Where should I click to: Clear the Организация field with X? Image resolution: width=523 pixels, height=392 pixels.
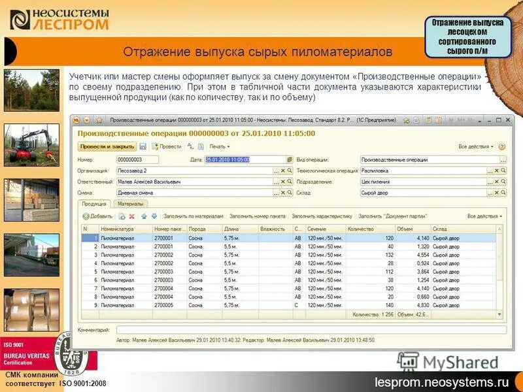[283, 171]
